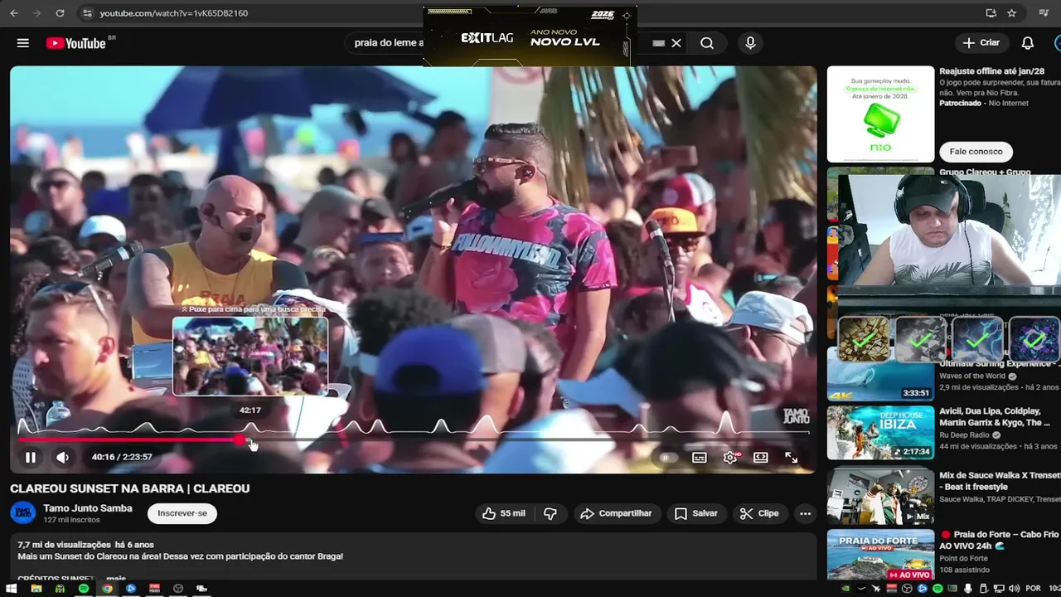1061x597 pixels.
Task: Open the POR language indicator in the tray
Action: tap(1033, 589)
